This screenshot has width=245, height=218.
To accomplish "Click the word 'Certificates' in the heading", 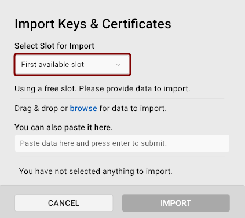I will [x=137, y=24].
